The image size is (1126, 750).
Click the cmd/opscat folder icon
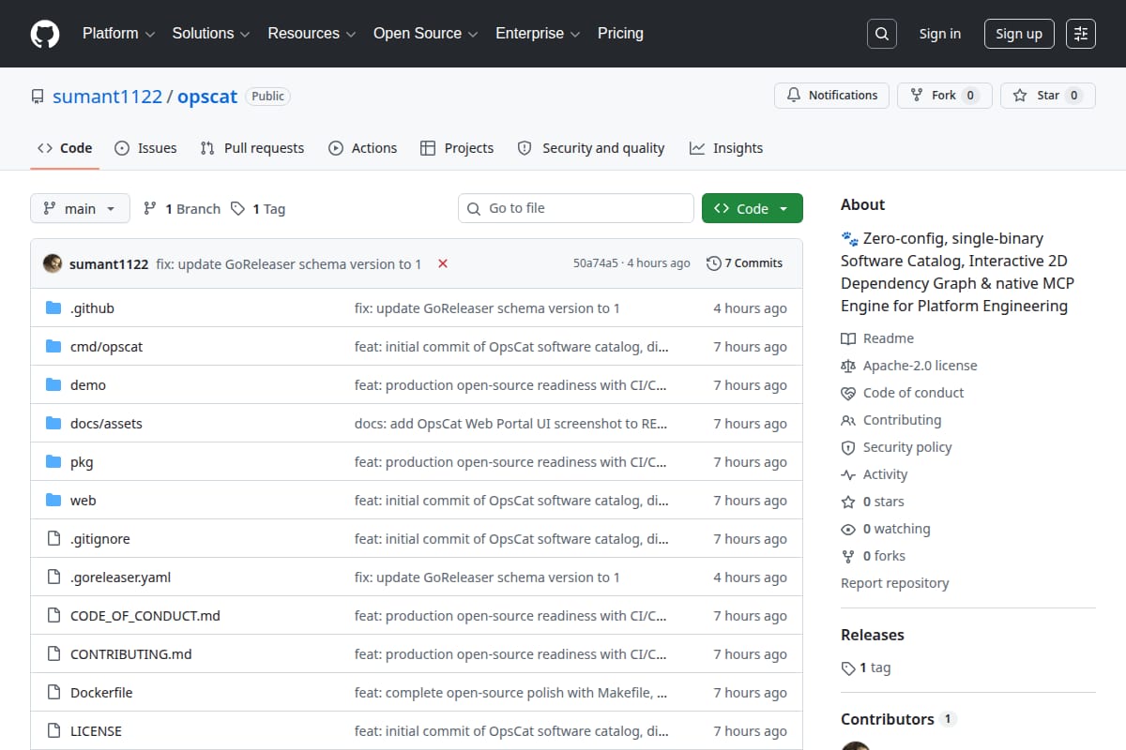(x=53, y=347)
